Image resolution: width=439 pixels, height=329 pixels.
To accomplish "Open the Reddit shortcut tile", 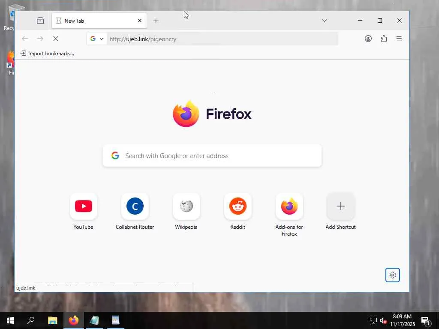I will tap(238, 206).
